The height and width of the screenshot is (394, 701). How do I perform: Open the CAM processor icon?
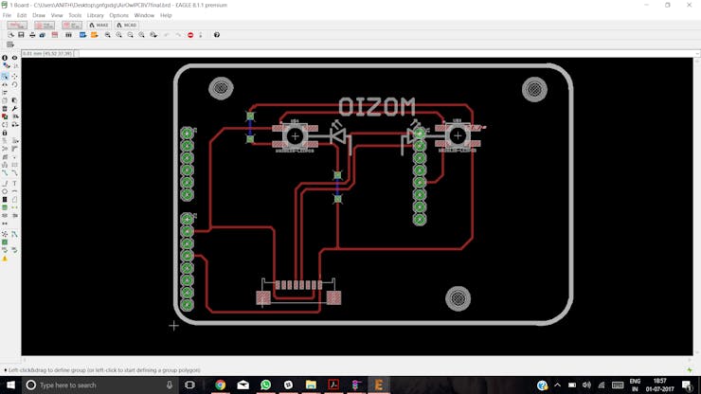(x=43, y=35)
